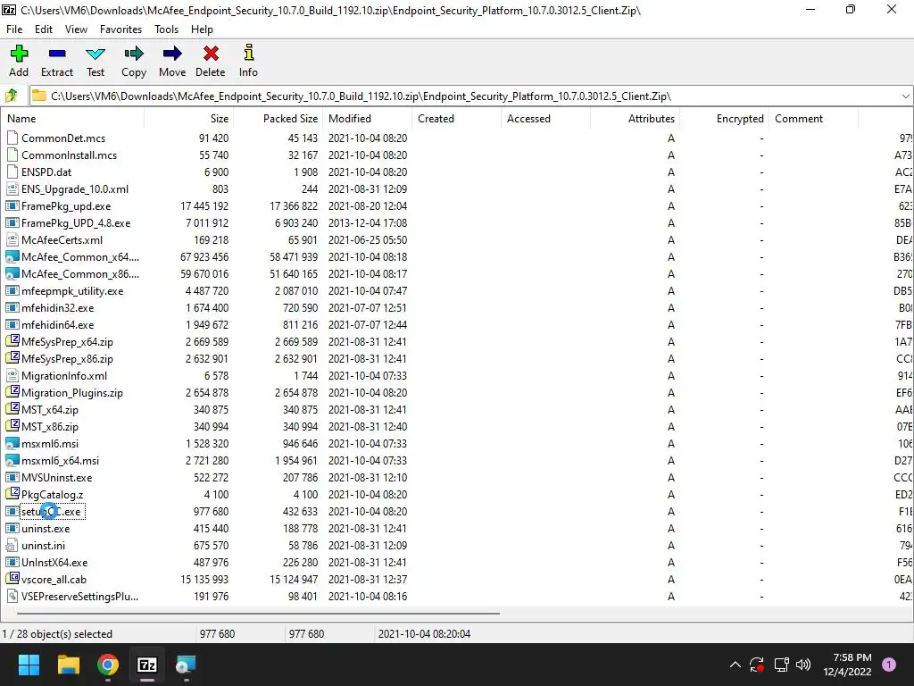The image size is (914, 686).
Task: Select the ENS_Upgrade_10.0.xml file icon
Action: [x=12, y=189]
